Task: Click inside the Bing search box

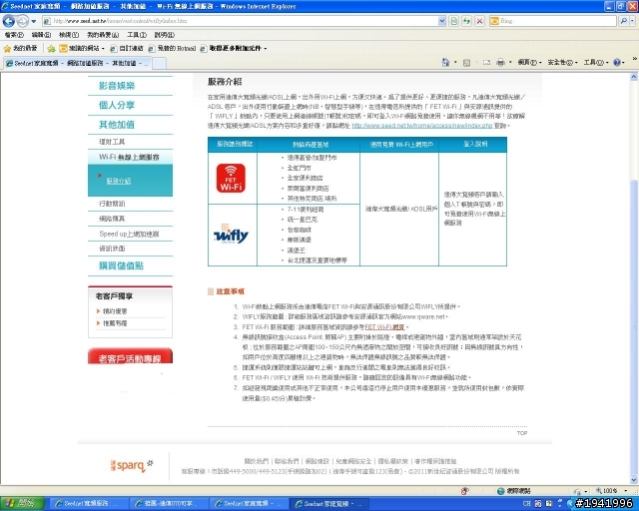Action: [552, 21]
